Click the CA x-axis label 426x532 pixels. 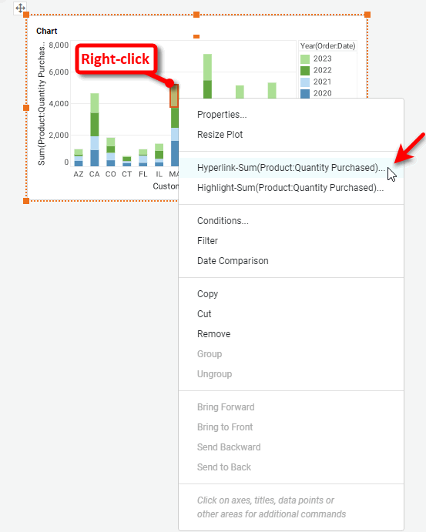tap(94, 174)
